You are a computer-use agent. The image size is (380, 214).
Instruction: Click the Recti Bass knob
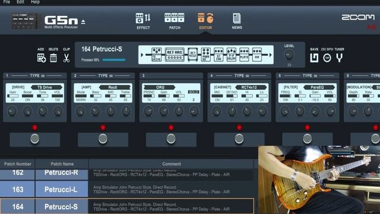pos(96,111)
